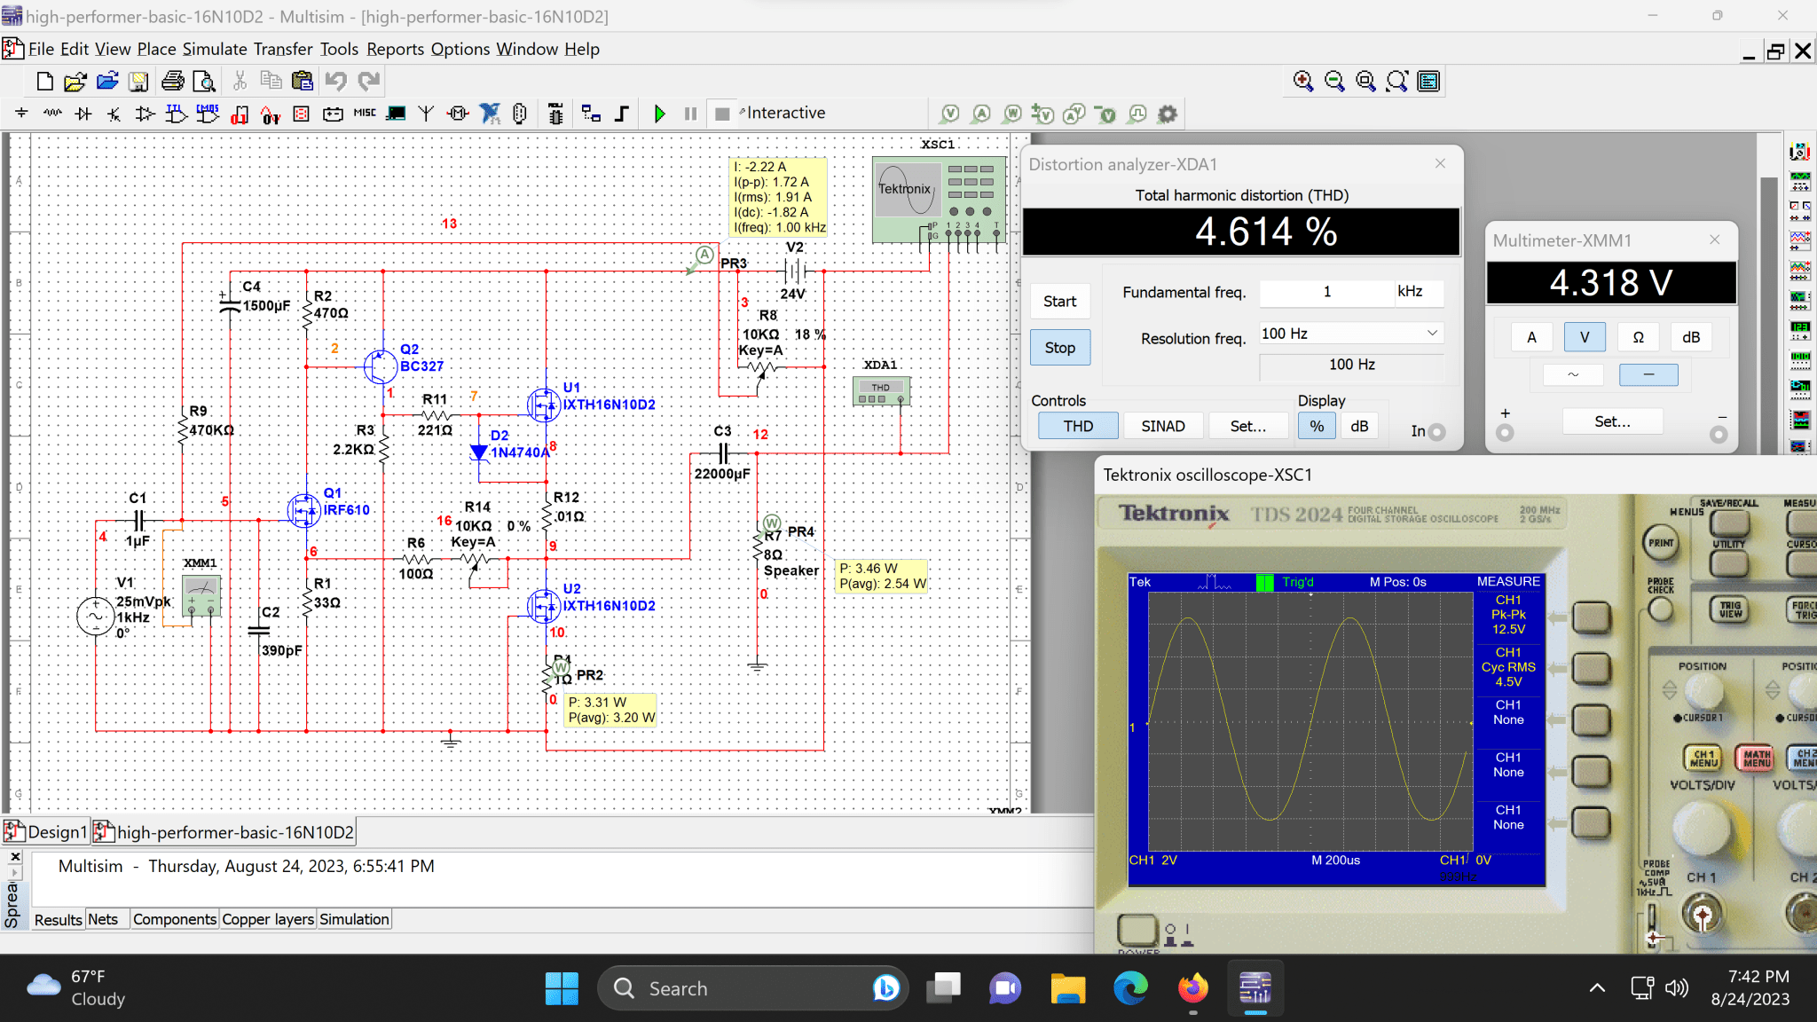Select THD mode in Distortion analyzer

[x=1078, y=426]
